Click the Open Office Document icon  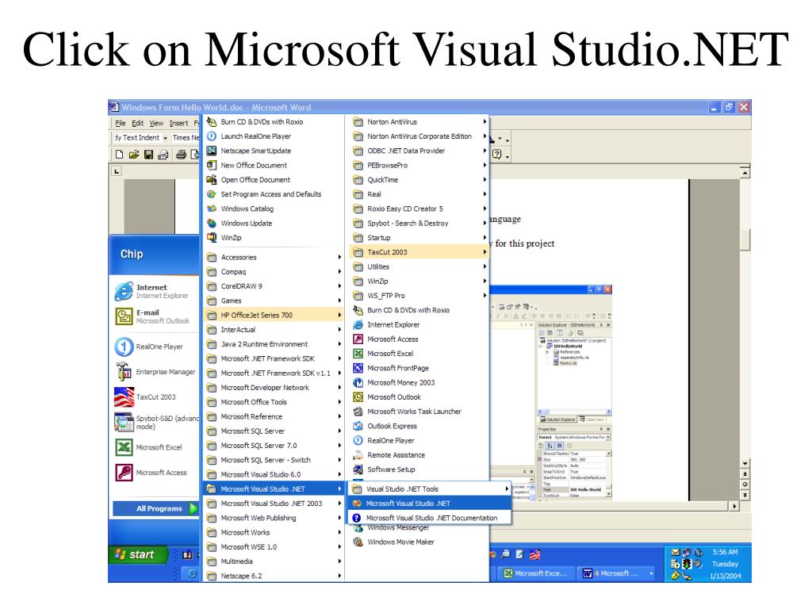click(x=211, y=180)
